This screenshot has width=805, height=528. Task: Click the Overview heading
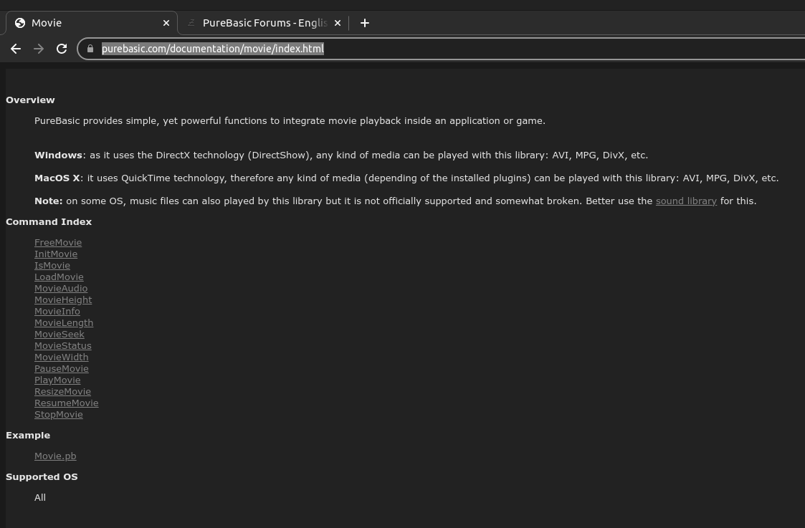(30, 100)
